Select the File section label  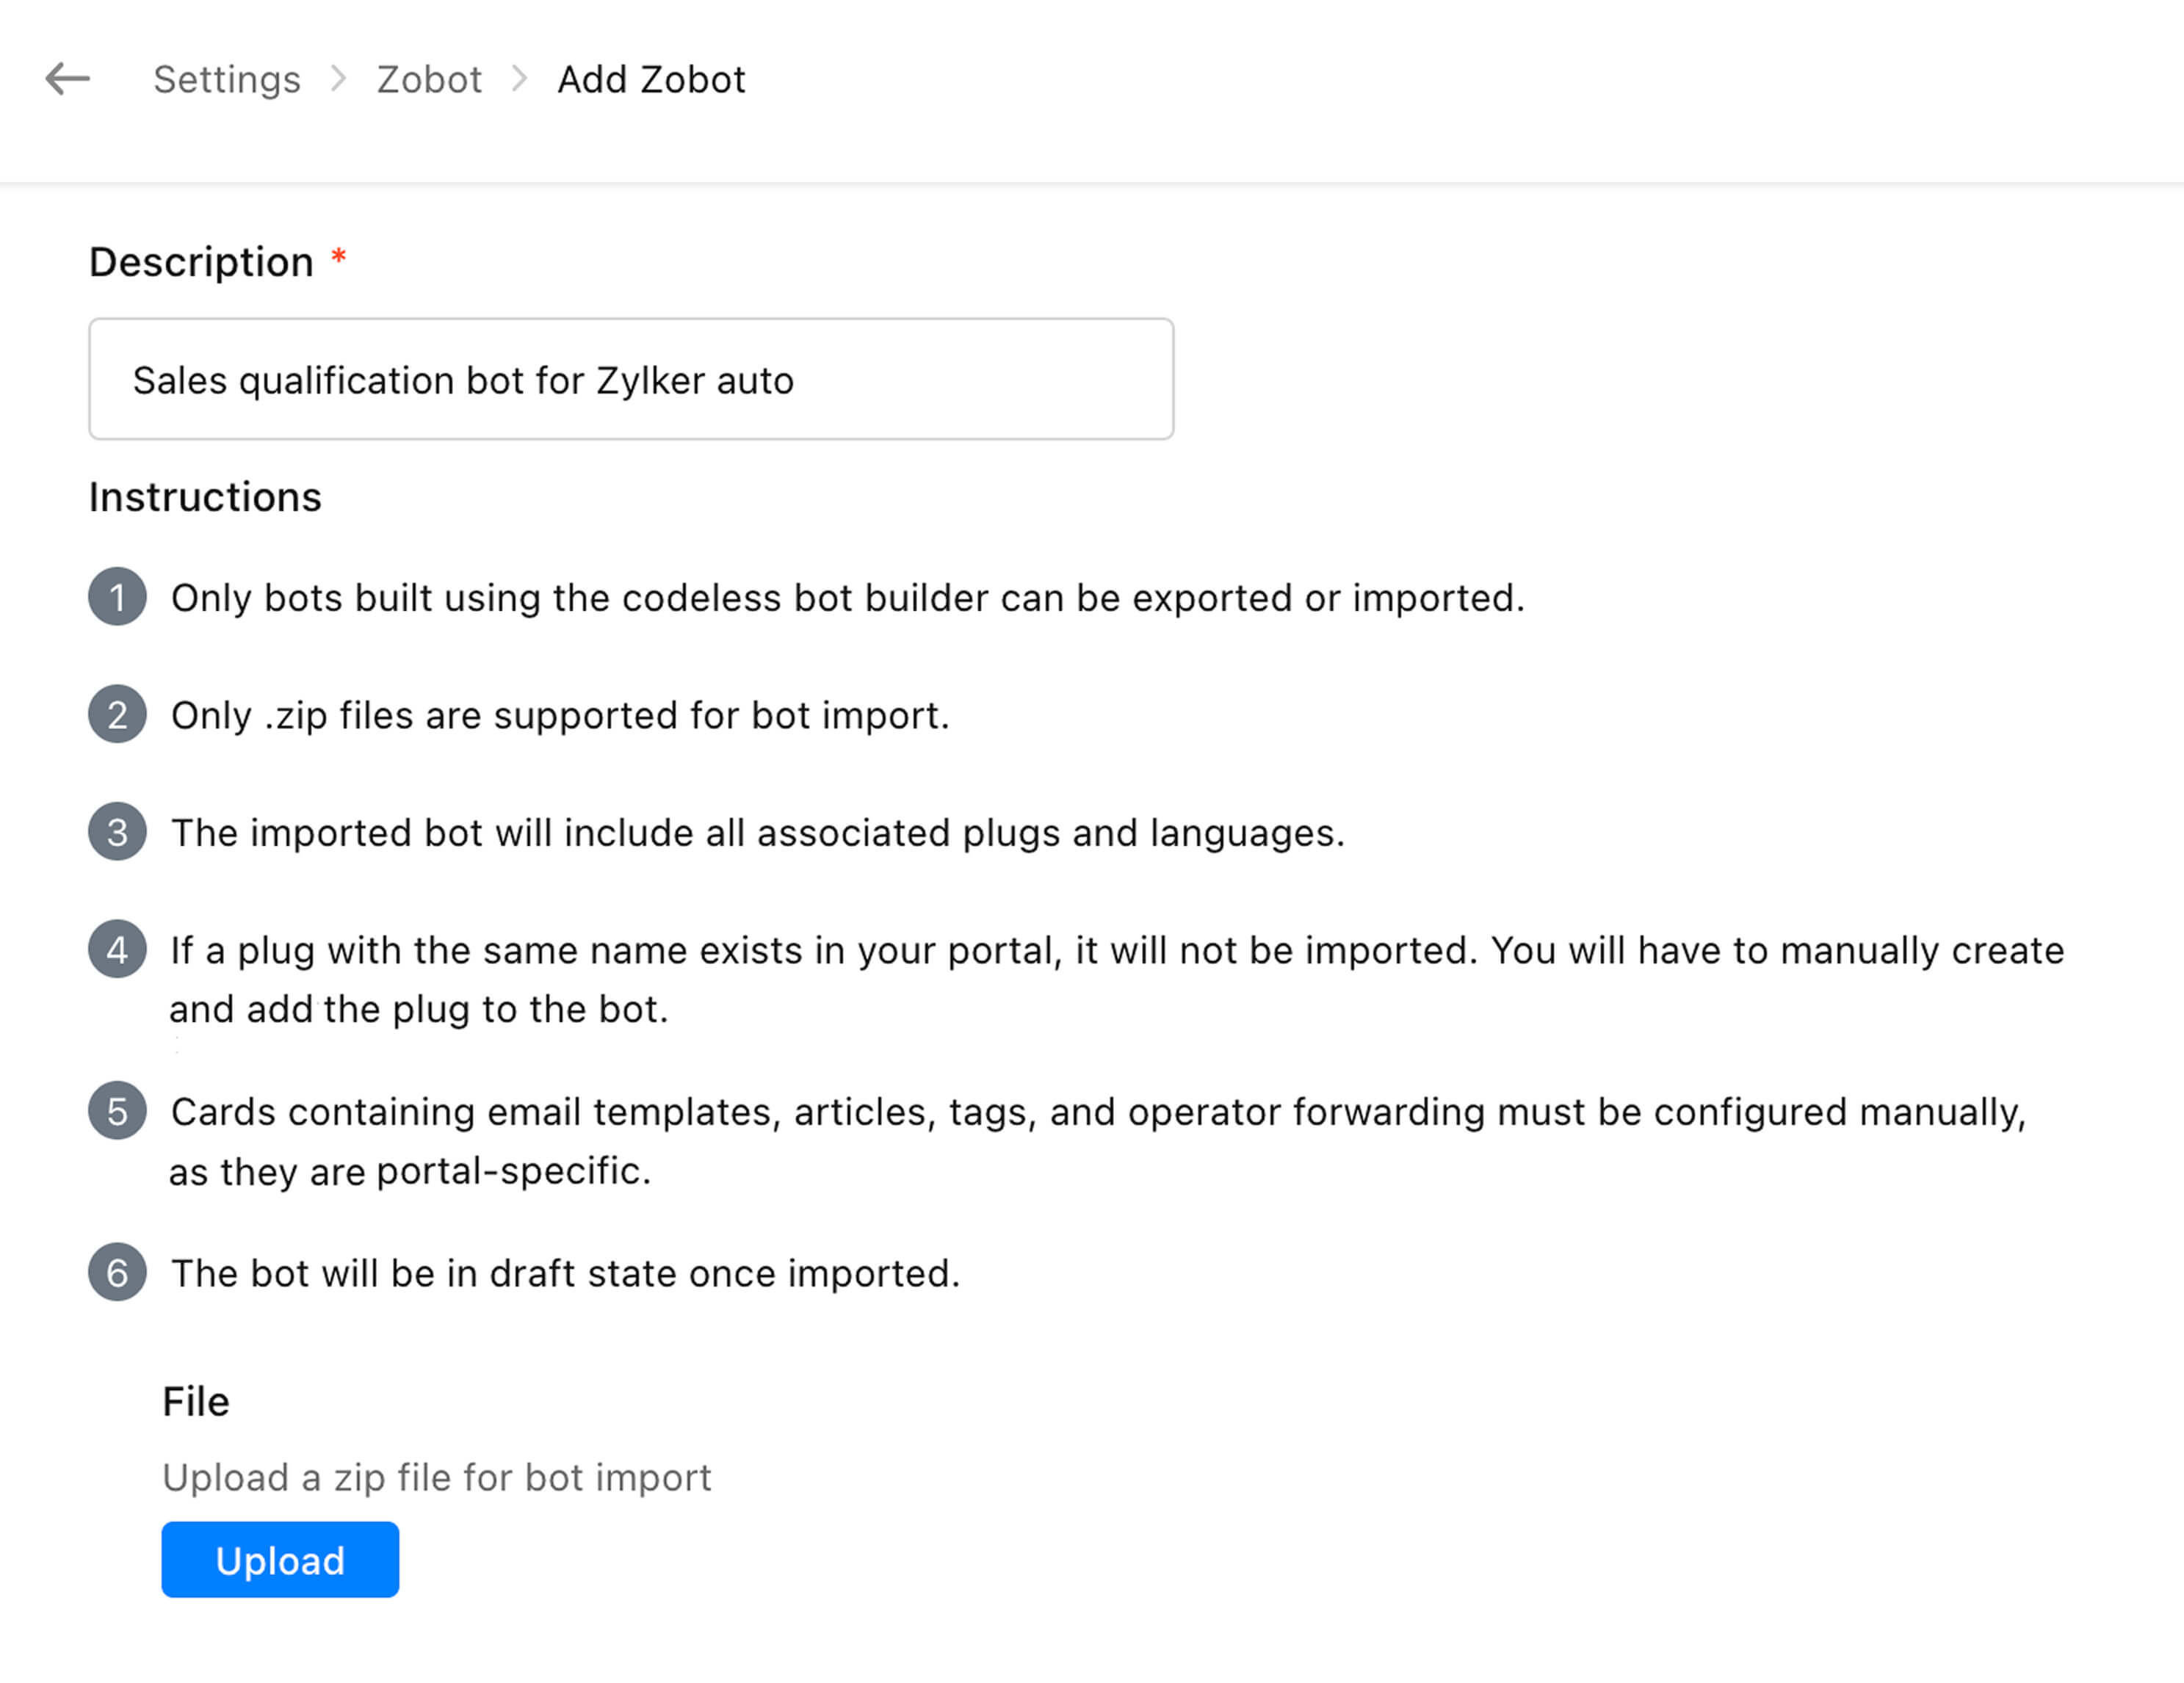(195, 1401)
